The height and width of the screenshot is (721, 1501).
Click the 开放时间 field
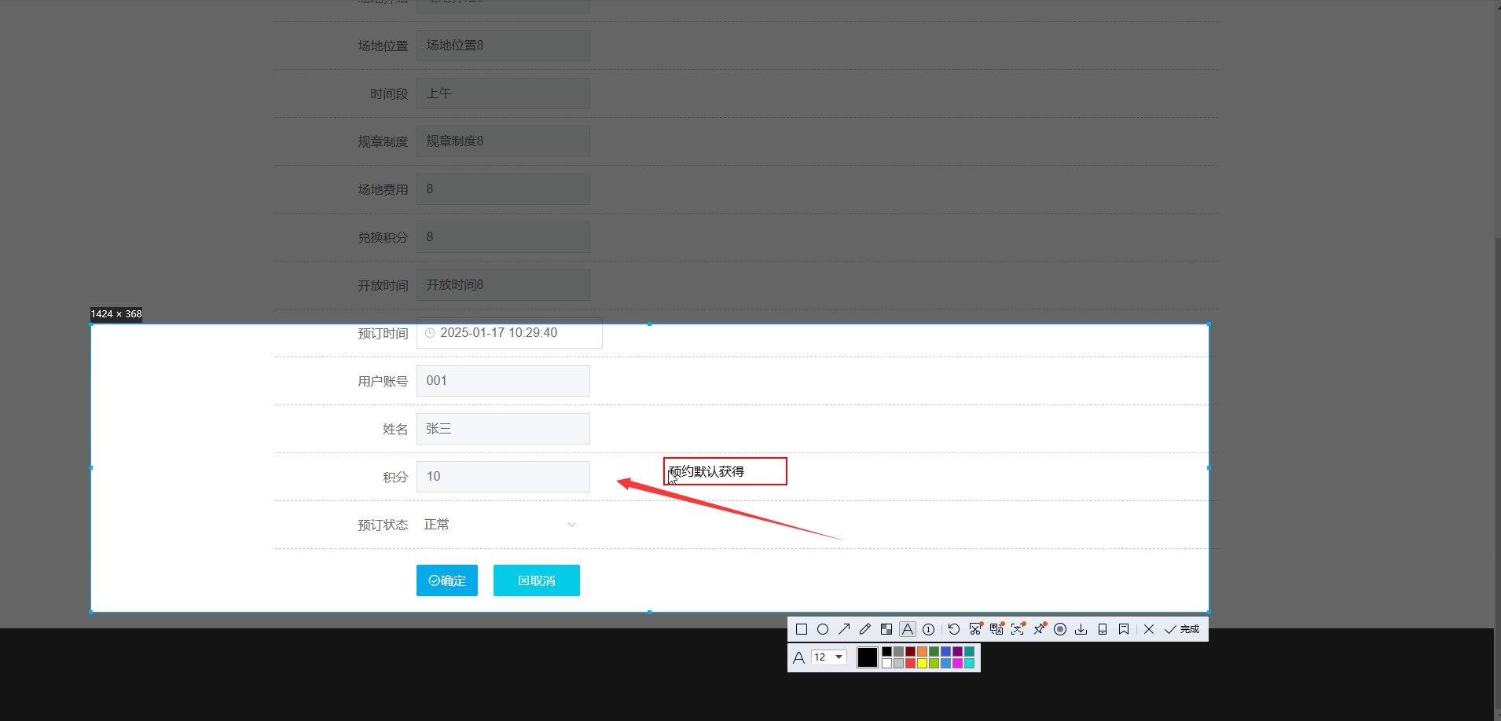pos(503,285)
